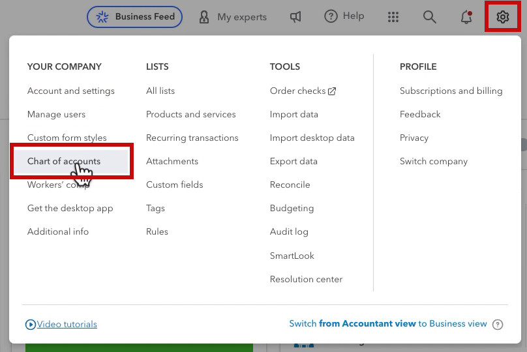Open the Settings gear icon
This screenshot has height=352, width=527.
[x=502, y=17]
